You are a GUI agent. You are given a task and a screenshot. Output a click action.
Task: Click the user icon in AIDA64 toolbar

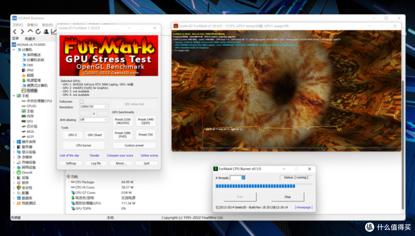46,32
